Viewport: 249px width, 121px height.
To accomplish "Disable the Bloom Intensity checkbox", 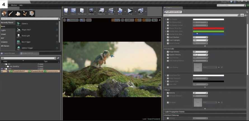I will coord(168,93).
